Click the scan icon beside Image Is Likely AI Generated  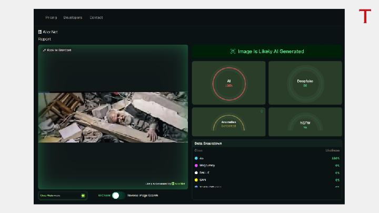[x=233, y=52]
